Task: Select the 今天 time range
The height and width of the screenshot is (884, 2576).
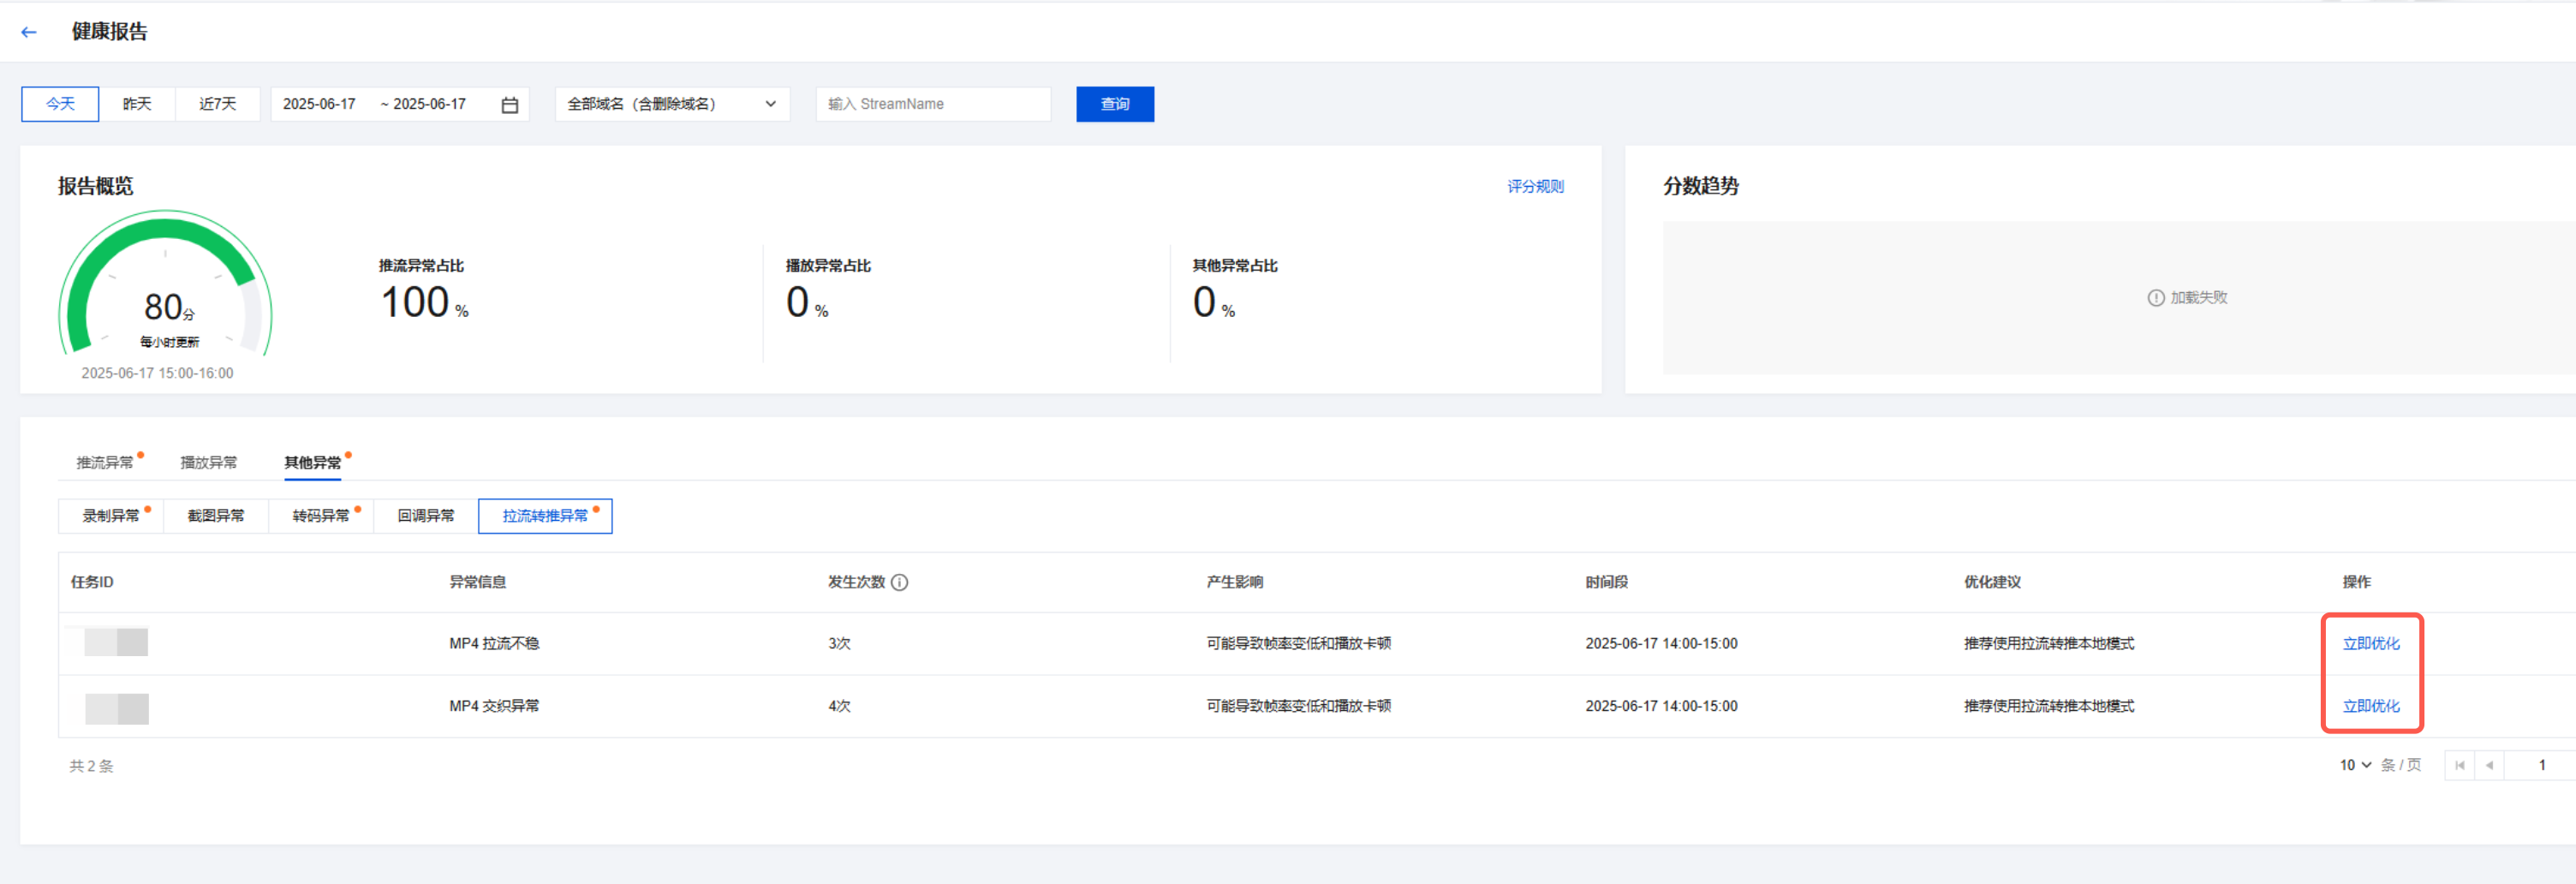Action: coord(60,104)
